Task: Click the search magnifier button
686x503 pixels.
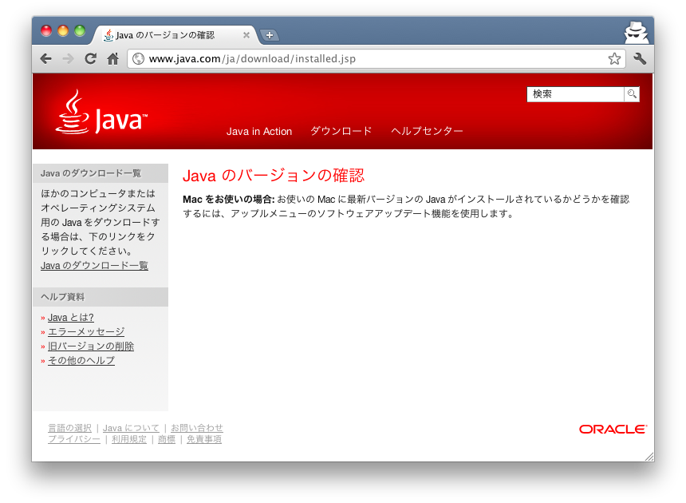Action: pos(632,93)
